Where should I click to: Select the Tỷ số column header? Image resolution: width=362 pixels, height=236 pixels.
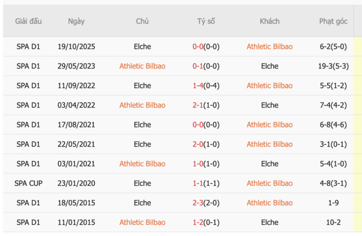pos(206,21)
